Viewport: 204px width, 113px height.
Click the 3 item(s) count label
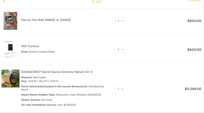(x=194, y=1)
